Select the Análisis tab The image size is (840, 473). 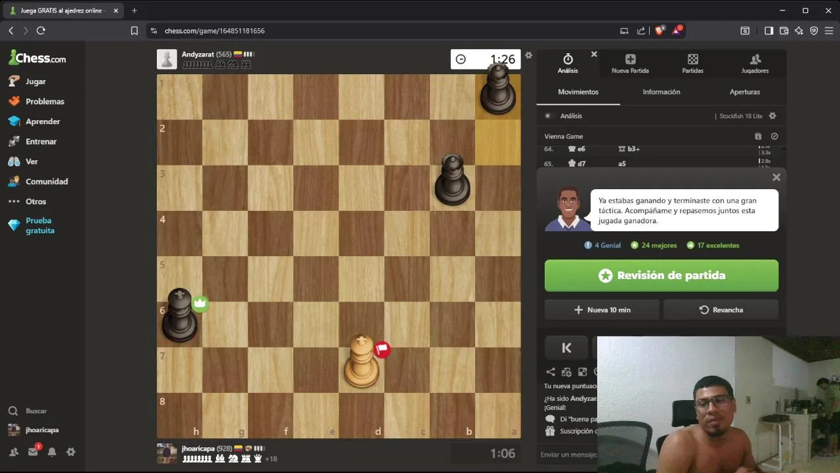568,64
